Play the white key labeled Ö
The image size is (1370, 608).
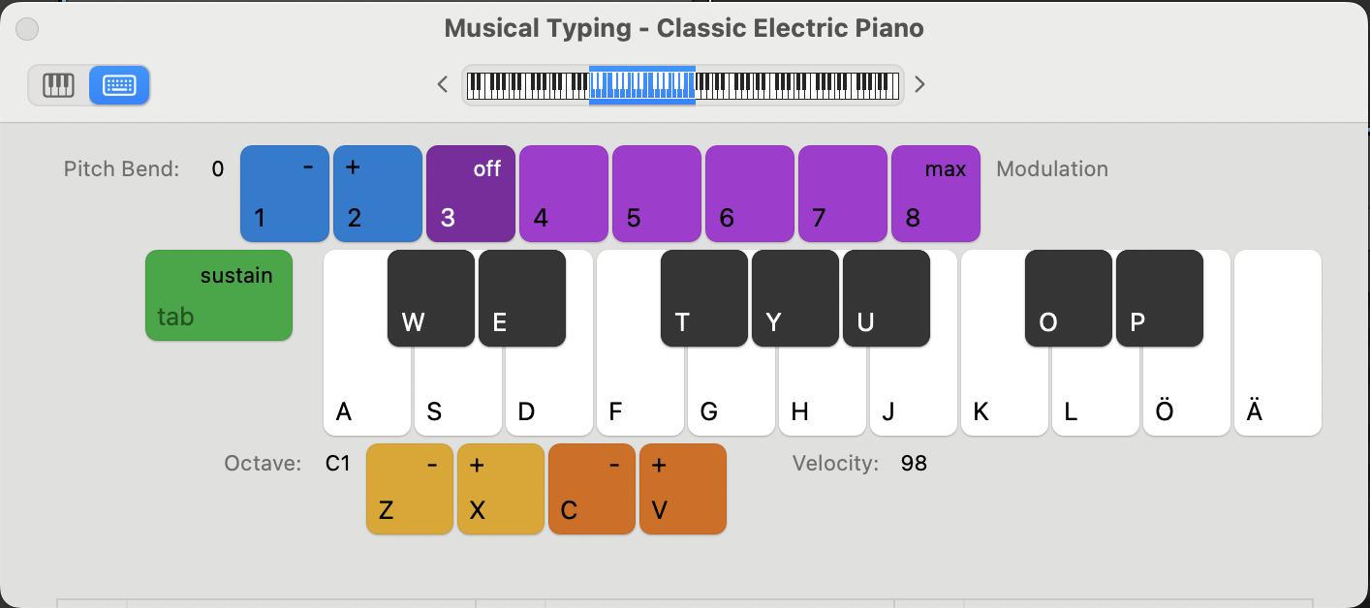(1186, 397)
